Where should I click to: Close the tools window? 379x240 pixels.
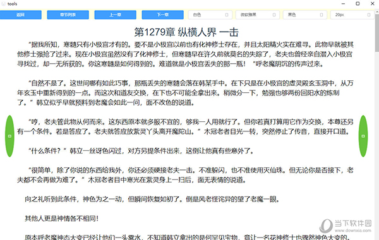tap(373, 4)
